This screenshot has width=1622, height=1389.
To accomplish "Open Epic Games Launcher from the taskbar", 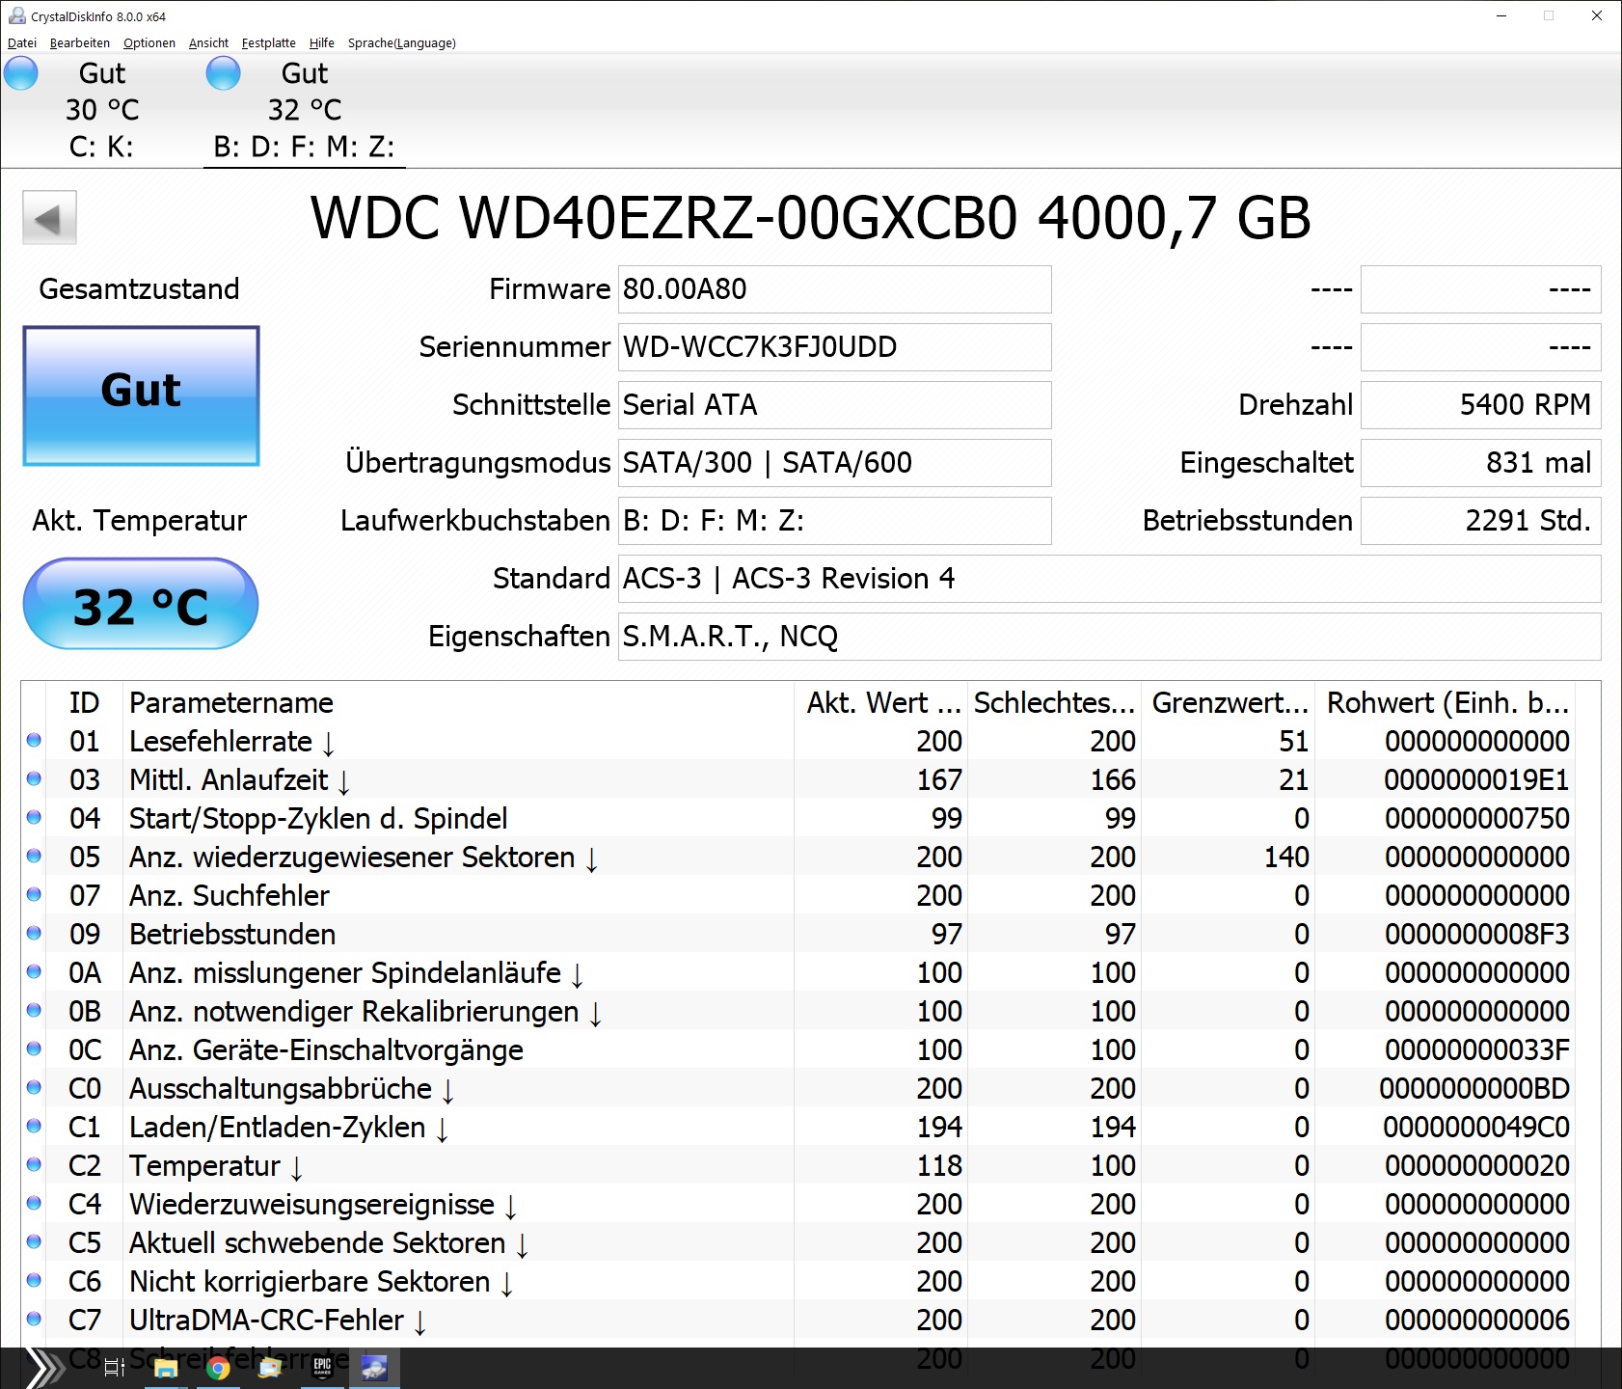I will (322, 1367).
